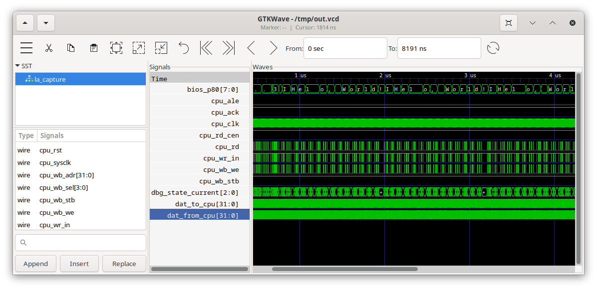This screenshot has width=597, height=289.
Task: Click the header bar up-arrow button
Action: (x=25, y=23)
